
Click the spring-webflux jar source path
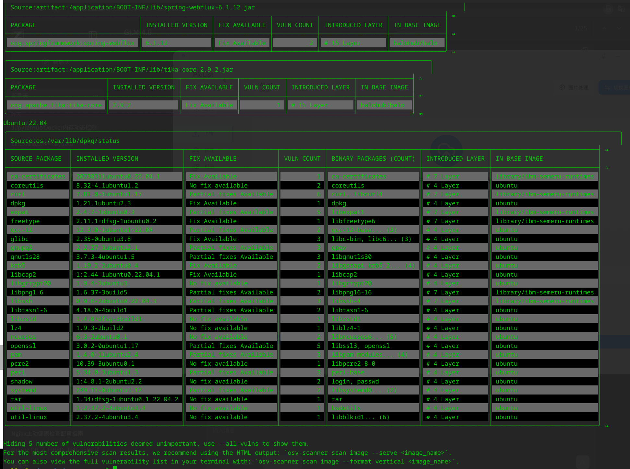point(132,7)
